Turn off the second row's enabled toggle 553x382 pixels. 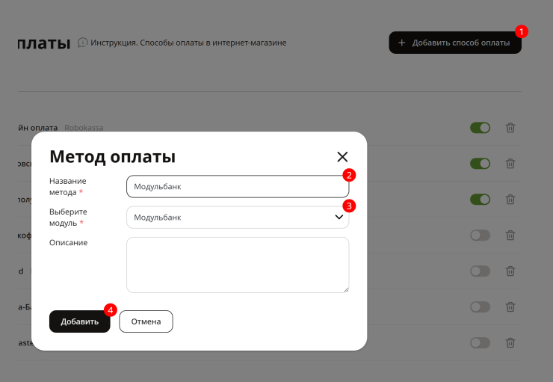pos(480,164)
